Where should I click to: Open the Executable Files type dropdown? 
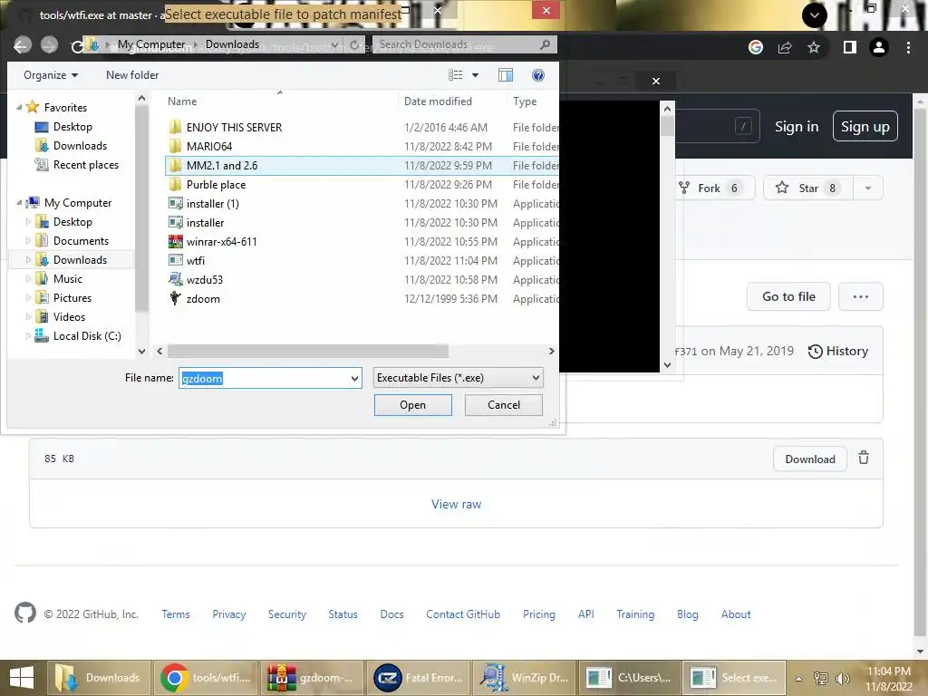click(x=458, y=378)
